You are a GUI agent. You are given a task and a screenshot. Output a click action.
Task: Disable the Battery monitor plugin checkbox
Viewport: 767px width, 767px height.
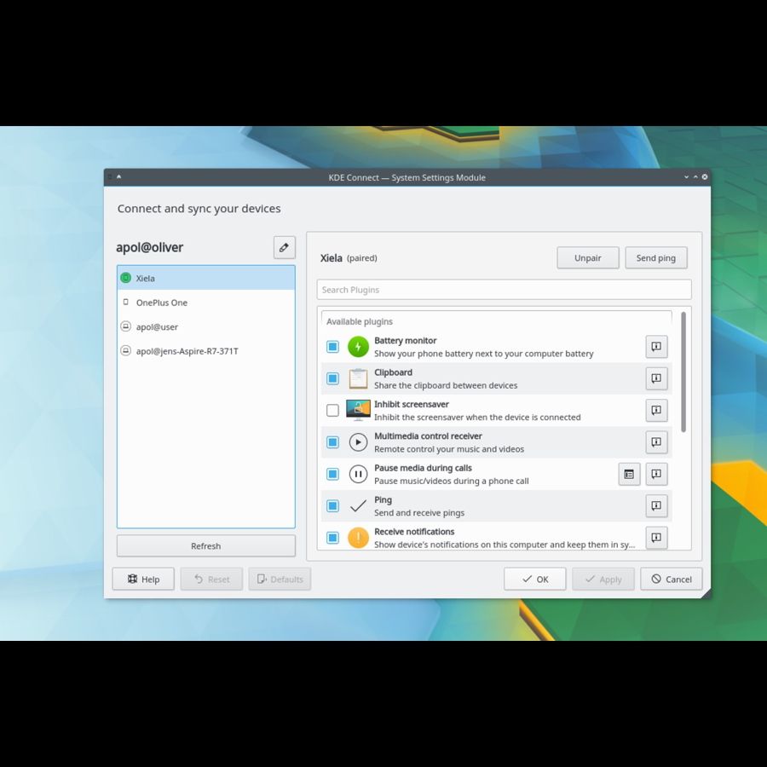coord(332,347)
